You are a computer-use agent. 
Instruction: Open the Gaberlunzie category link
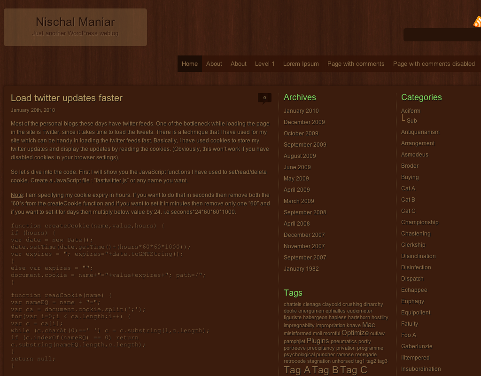417,346
